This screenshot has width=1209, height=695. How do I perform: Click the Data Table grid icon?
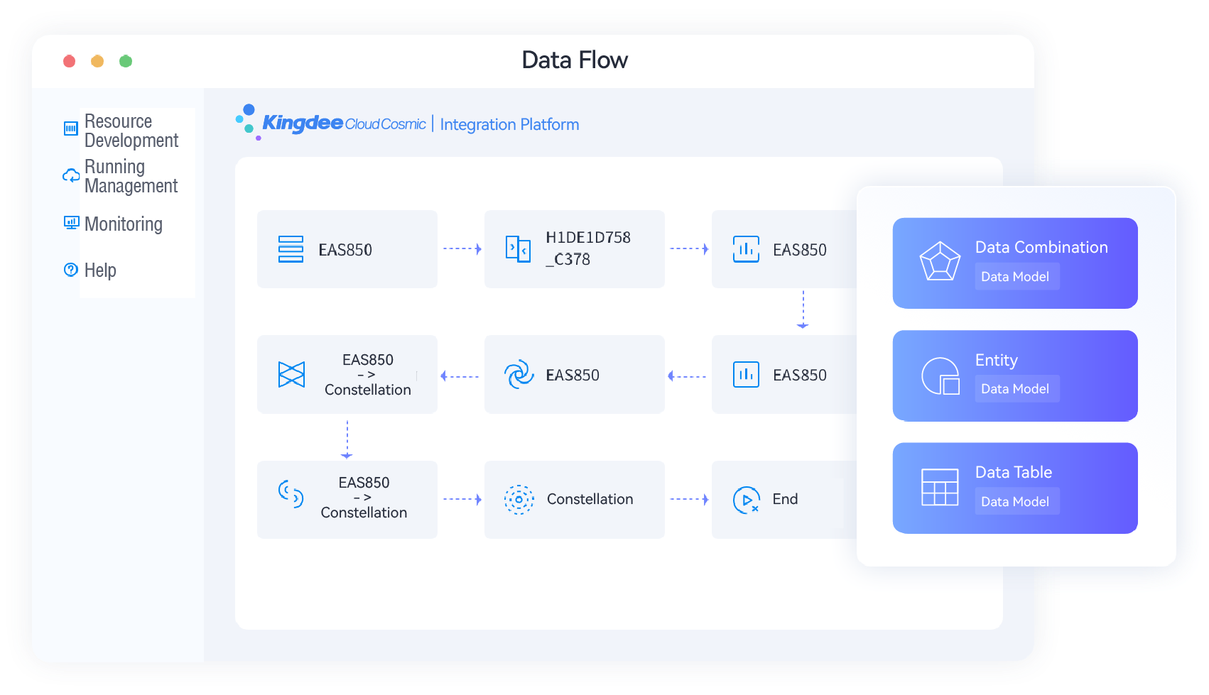(940, 487)
